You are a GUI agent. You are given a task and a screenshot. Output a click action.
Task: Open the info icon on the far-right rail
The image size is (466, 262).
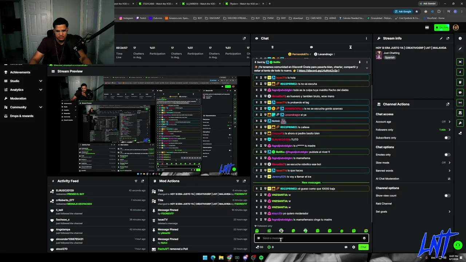460,38
